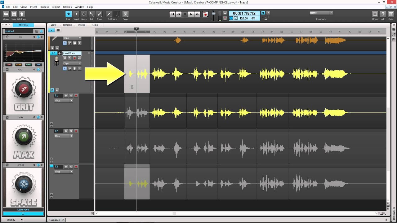
Task: Toggle the metronome icon
Action: click(x=265, y=18)
